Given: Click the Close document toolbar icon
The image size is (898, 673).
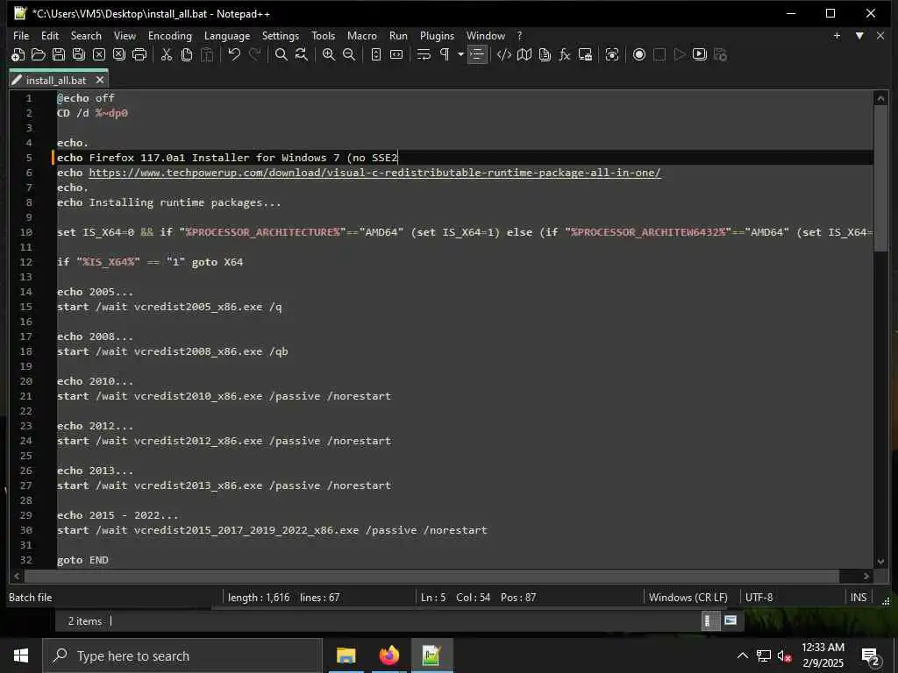Looking at the screenshot, I should click(x=99, y=55).
